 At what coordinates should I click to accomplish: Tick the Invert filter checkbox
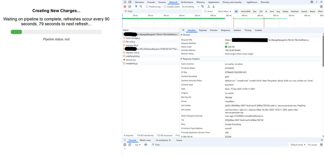(206, 11)
